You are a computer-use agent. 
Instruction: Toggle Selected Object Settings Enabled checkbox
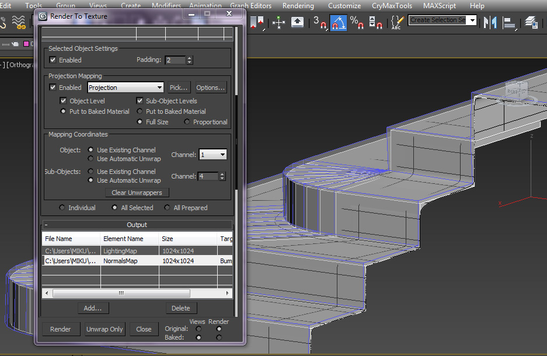coord(53,60)
